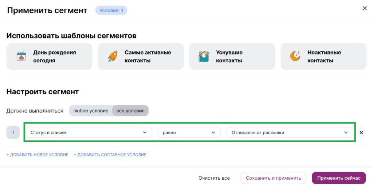Open the равно operator dropdown
This screenshot has width=373, height=188.
189,132
